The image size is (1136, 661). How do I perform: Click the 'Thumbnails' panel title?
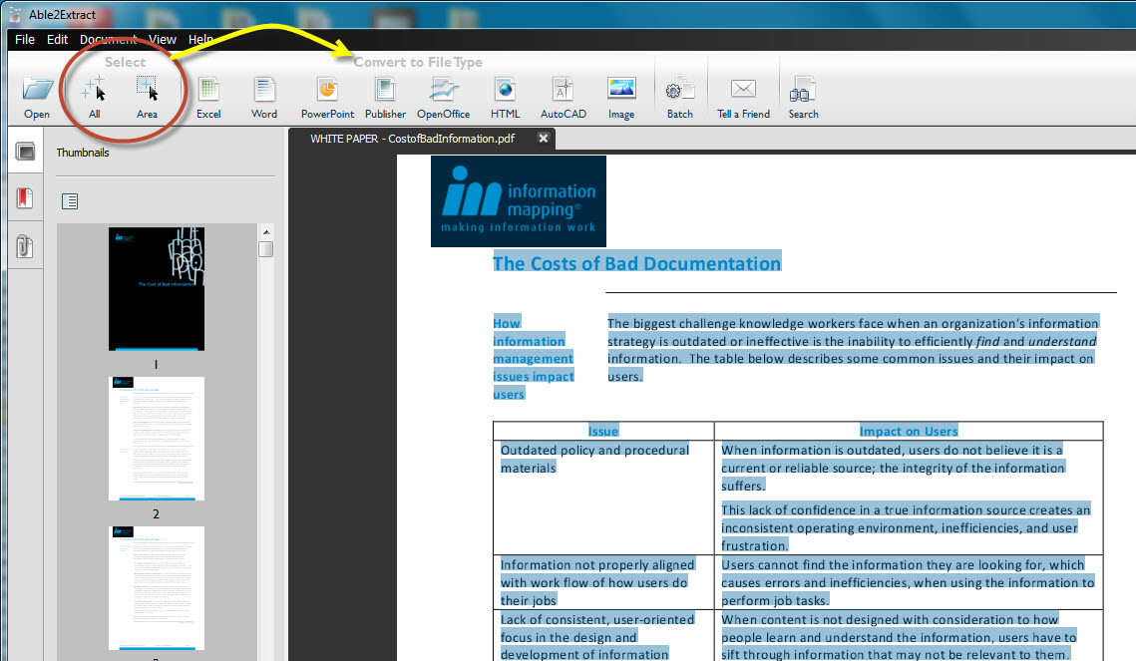coord(83,153)
